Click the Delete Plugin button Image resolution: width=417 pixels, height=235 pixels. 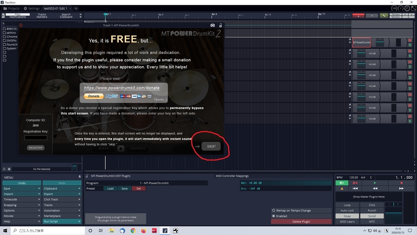(301, 221)
